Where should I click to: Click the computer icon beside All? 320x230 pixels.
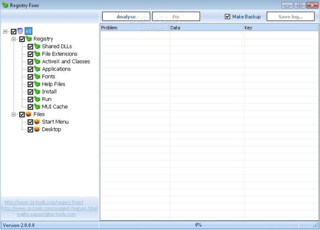pos(20,31)
